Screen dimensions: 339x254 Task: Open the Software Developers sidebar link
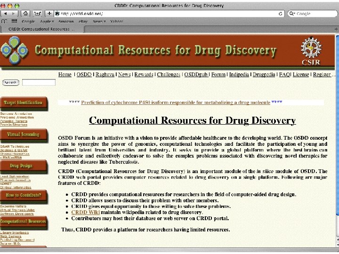tap(17, 214)
